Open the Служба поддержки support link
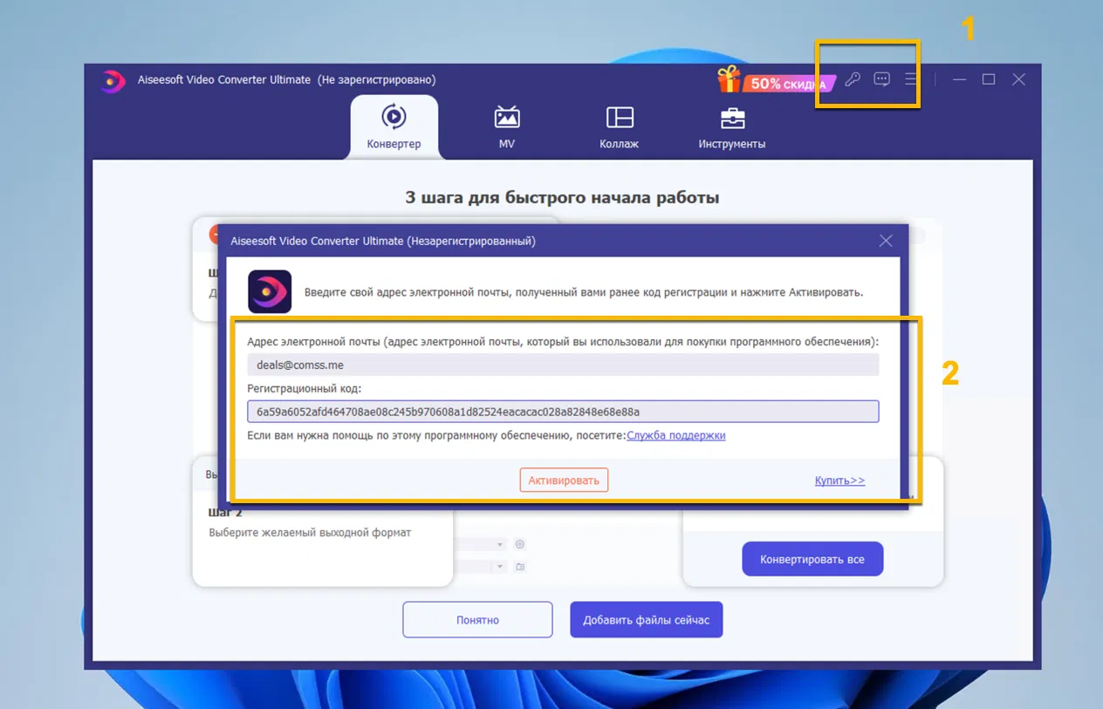 [x=676, y=435]
